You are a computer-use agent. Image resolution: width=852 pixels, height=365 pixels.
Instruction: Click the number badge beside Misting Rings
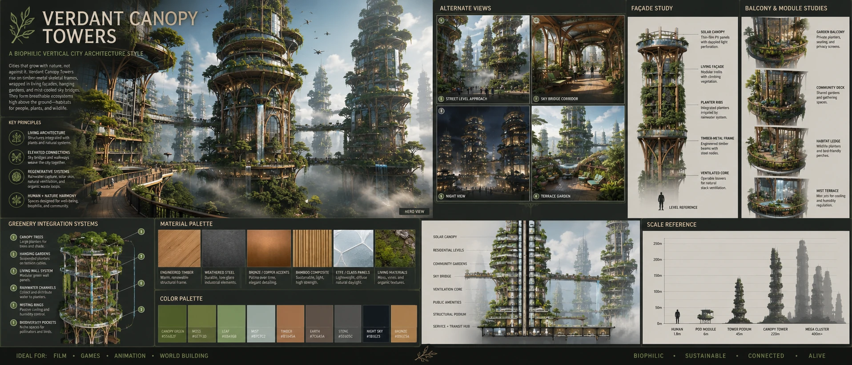pyautogui.click(x=14, y=305)
